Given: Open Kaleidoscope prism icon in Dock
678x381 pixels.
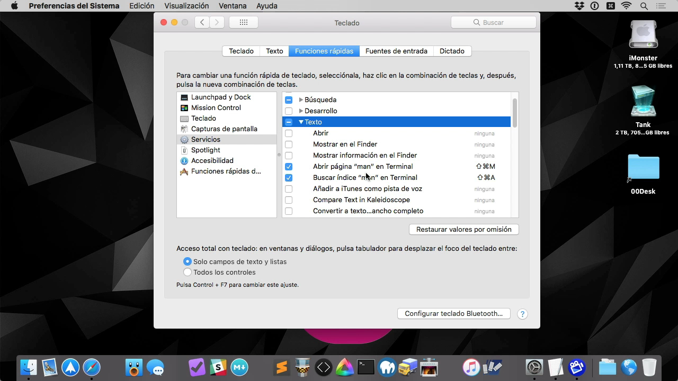Looking at the screenshot, I should (345, 367).
